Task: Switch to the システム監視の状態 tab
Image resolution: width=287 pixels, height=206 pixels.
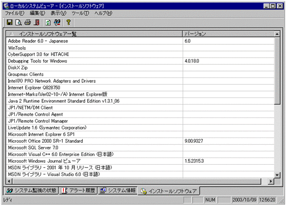Action: pyautogui.click(x=32, y=191)
